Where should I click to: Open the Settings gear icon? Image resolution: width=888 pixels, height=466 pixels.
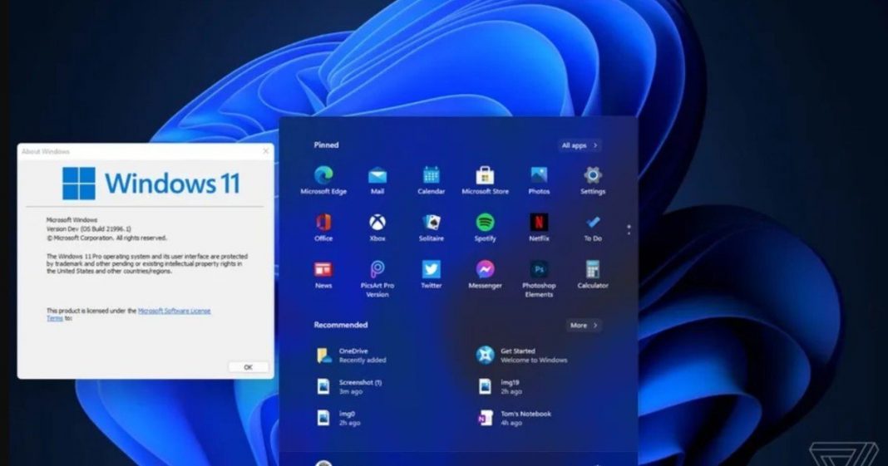tap(592, 176)
